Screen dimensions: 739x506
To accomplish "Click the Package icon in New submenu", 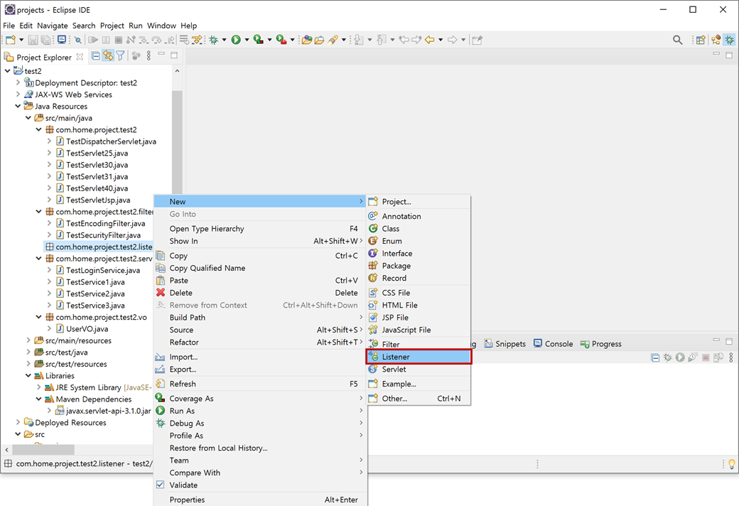I will click(x=373, y=266).
